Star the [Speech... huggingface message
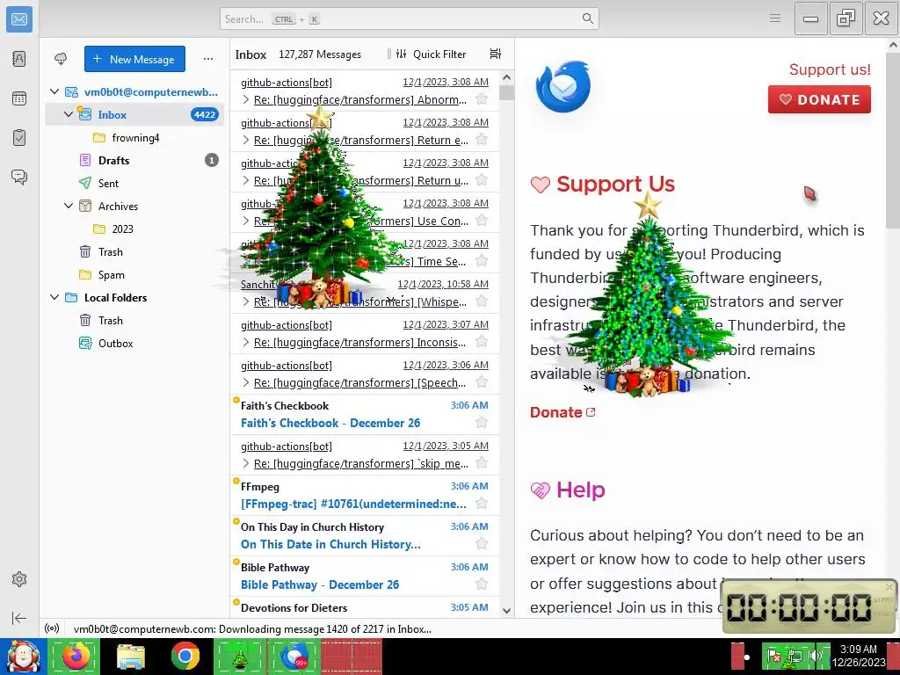Screen dimensions: 900x675 pyautogui.click(x=482, y=382)
